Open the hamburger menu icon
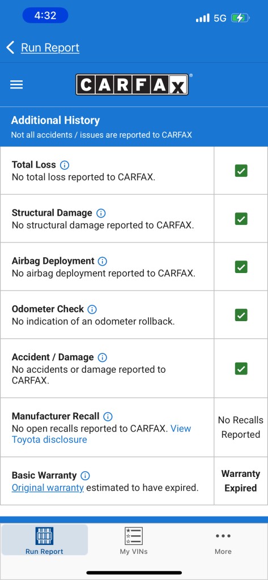This screenshot has height=580, width=268. click(16, 85)
